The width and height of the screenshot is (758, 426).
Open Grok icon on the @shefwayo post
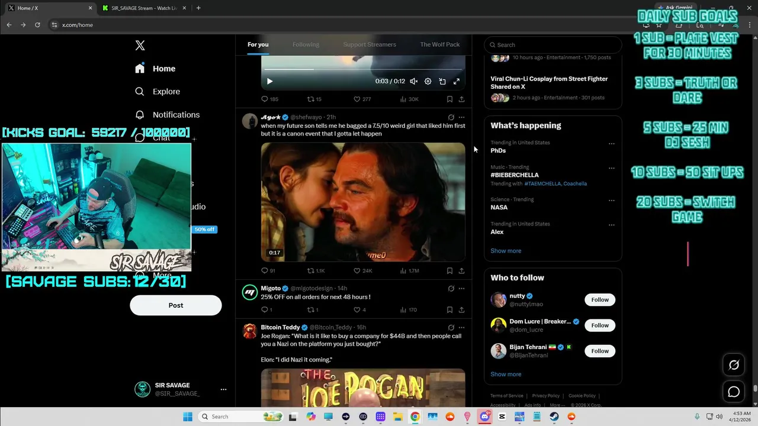[451, 117]
